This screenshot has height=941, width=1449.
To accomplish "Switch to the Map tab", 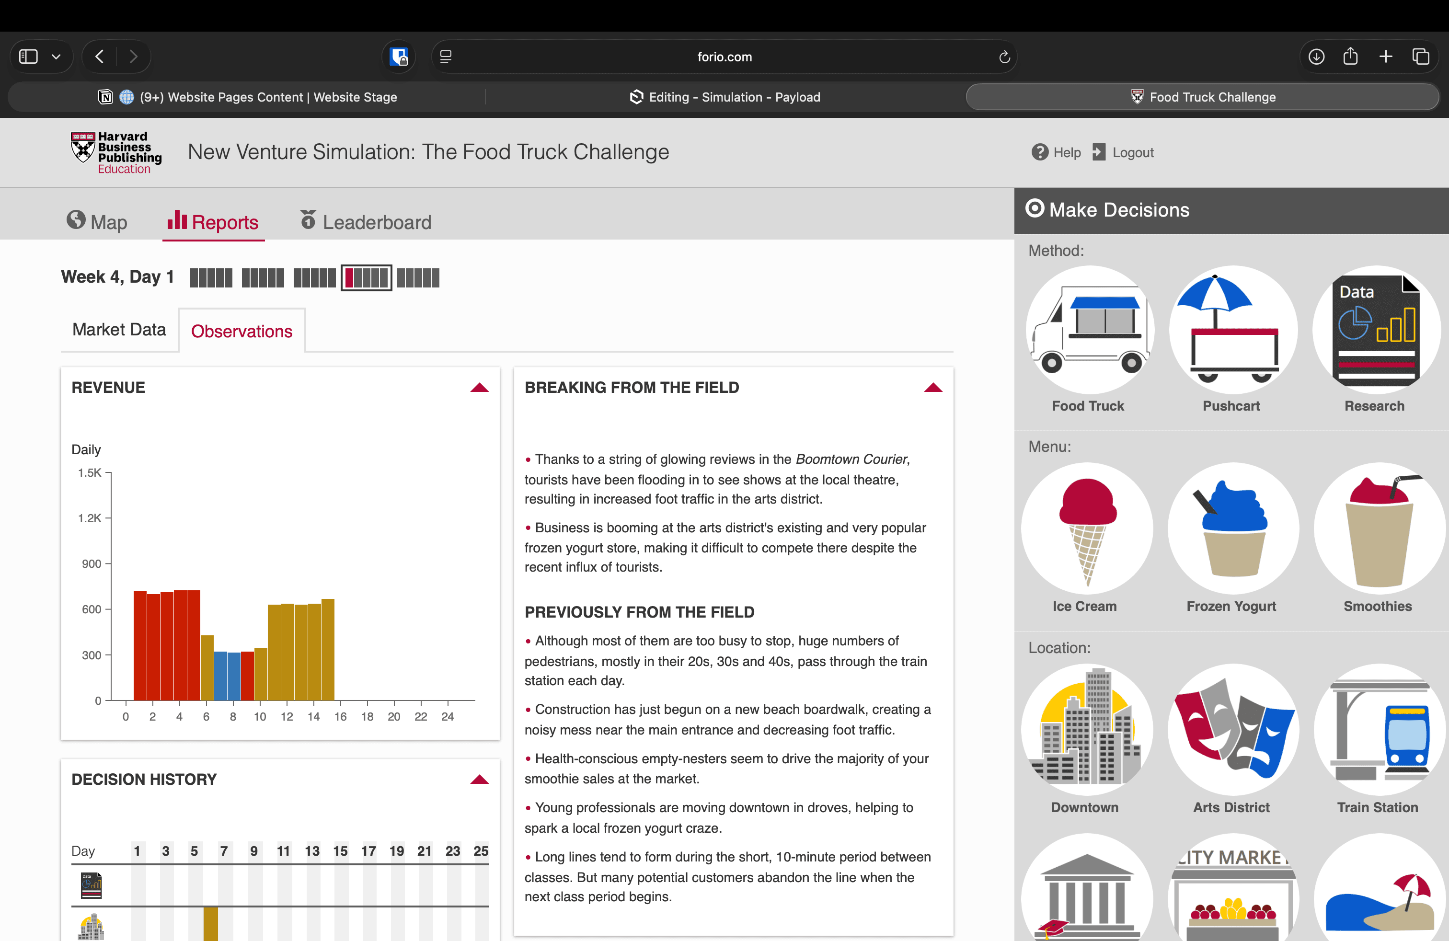I will click(x=97, y=221).
